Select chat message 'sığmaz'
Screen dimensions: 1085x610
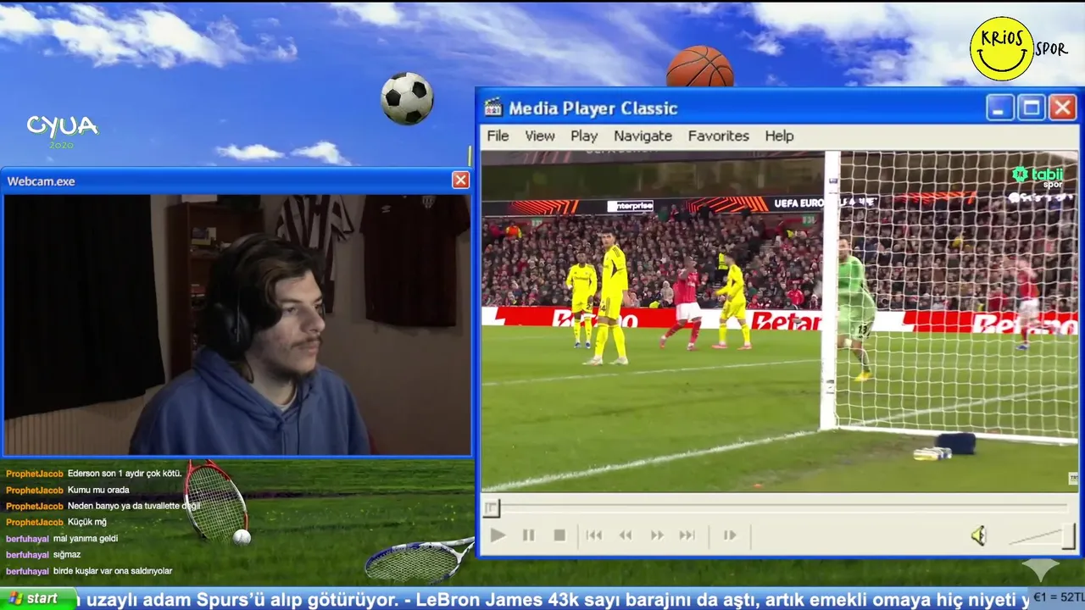point(66,555)
